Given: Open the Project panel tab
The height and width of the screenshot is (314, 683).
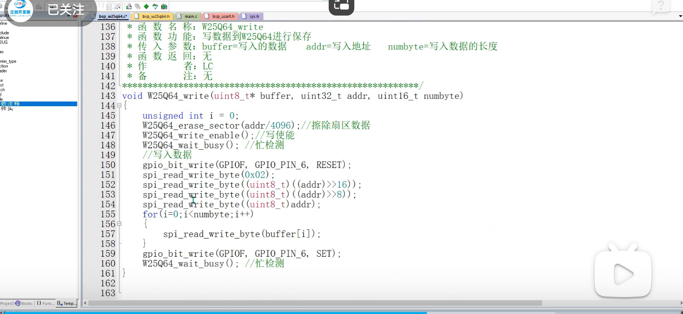Looking at the screenshot, I should 6,303.
